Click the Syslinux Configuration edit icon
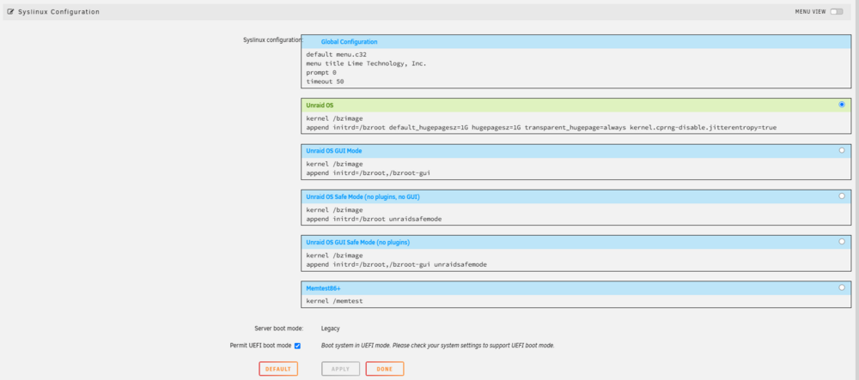The height and width of the screenshot is (380, 859). [x=10, y=11]
